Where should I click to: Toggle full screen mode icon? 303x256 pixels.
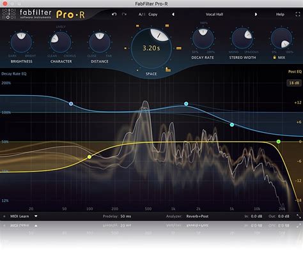point(298,14)
